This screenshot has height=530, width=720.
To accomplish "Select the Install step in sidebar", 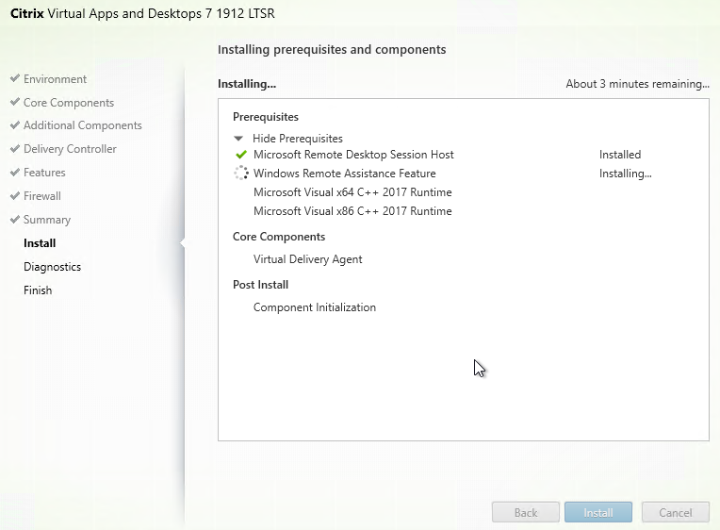I will [x=40, y=243].
